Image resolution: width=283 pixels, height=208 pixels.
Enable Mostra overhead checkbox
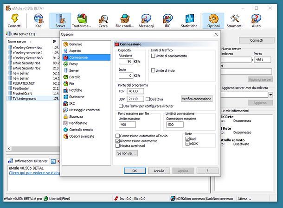click(x=117, y=145)
